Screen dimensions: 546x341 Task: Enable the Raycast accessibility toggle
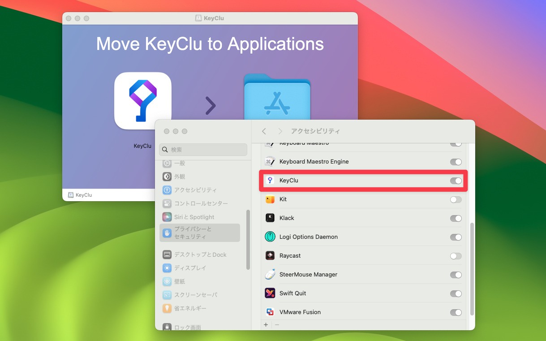click(456, 256)
